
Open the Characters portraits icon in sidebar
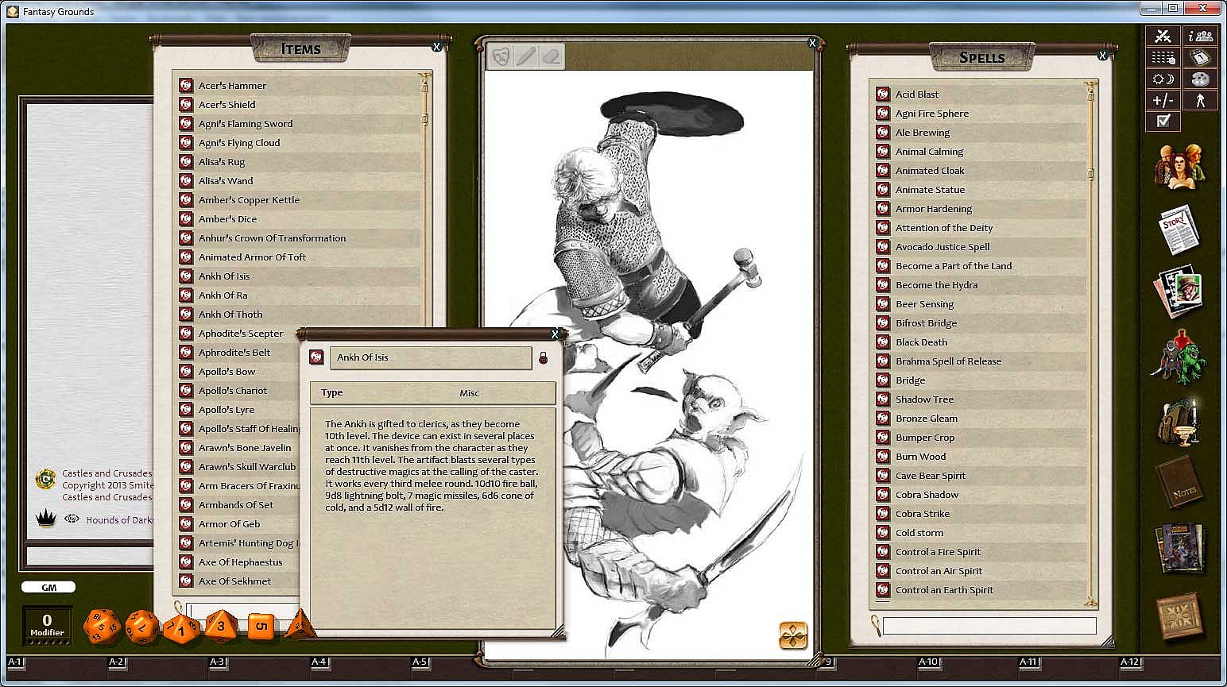point(1179,164)
